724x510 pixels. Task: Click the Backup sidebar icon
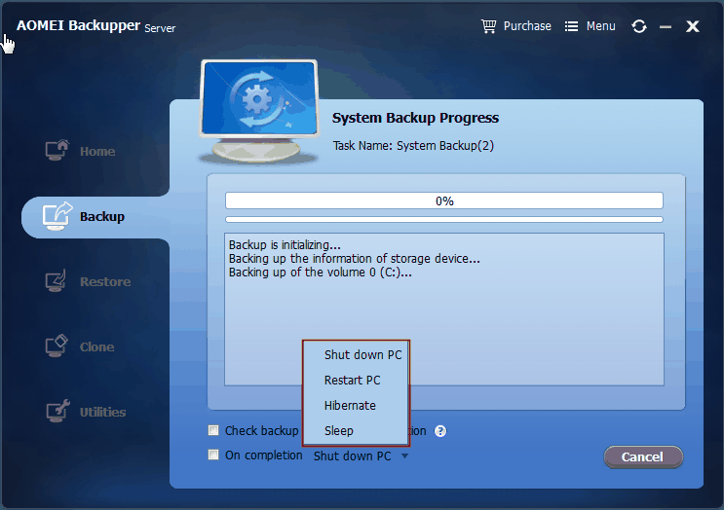click(x=57, y=216)
